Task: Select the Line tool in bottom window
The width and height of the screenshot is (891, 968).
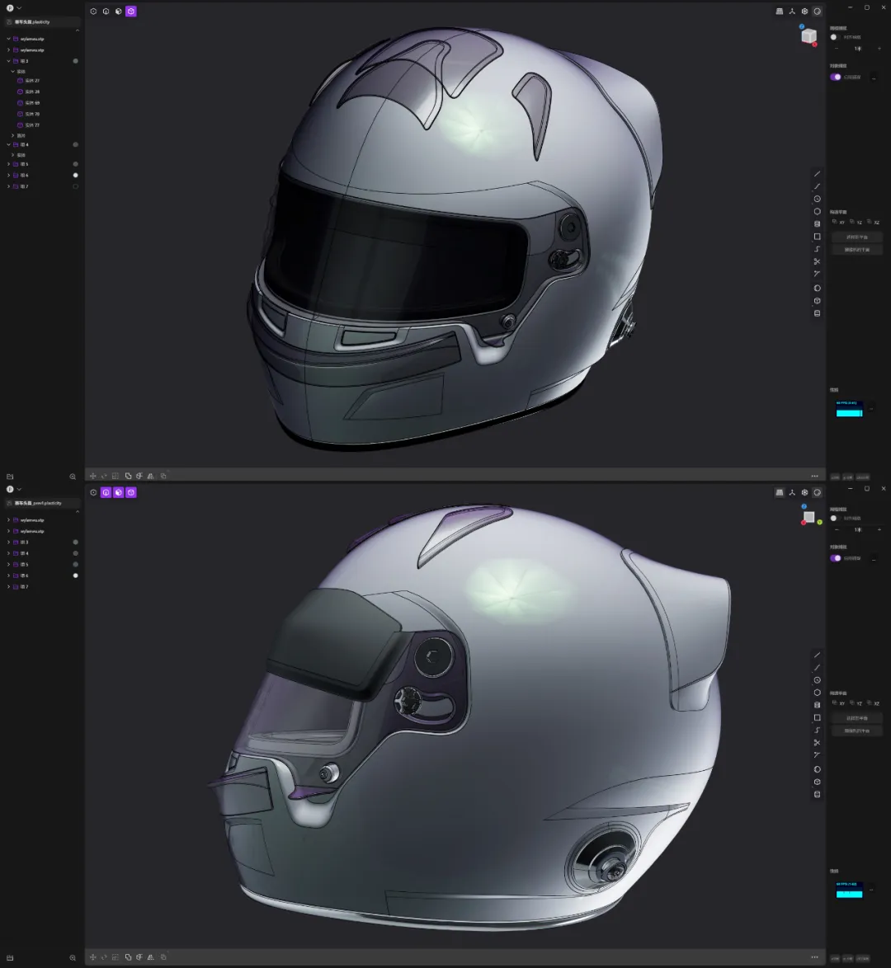Action: click(x=817, y=655)
